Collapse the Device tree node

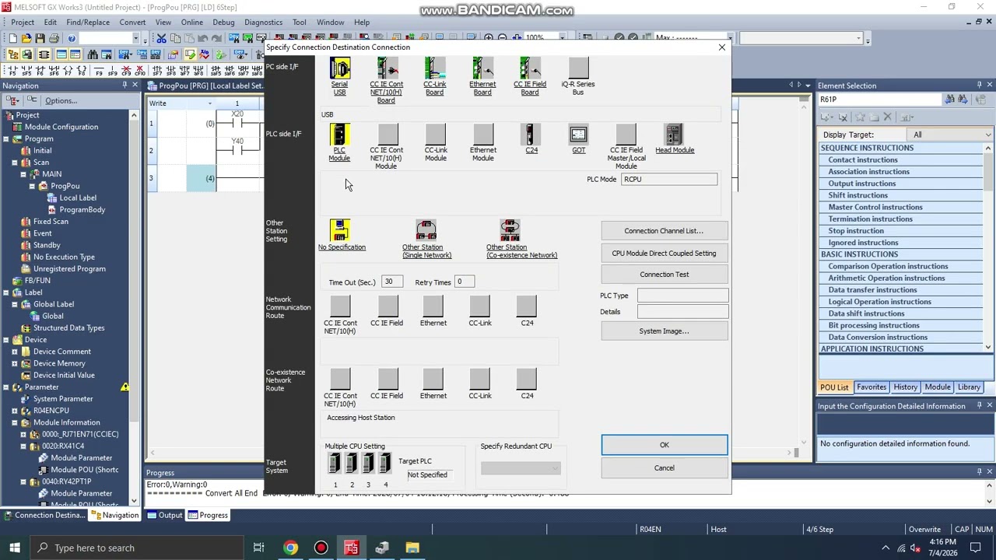(x=6, y=340)
